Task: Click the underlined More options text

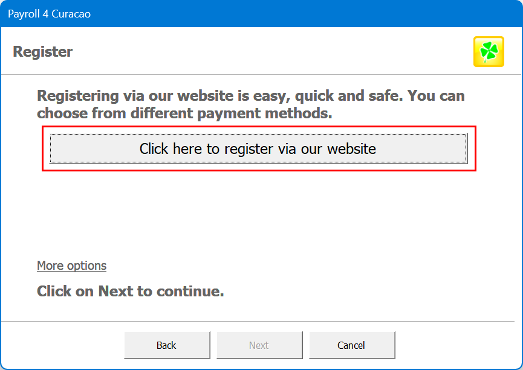Action: click(x=71, y=266)
